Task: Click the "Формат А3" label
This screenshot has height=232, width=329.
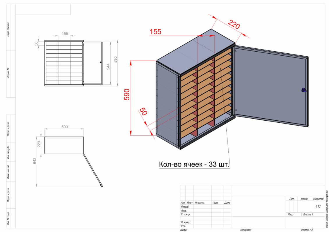Action: (307, 230)
